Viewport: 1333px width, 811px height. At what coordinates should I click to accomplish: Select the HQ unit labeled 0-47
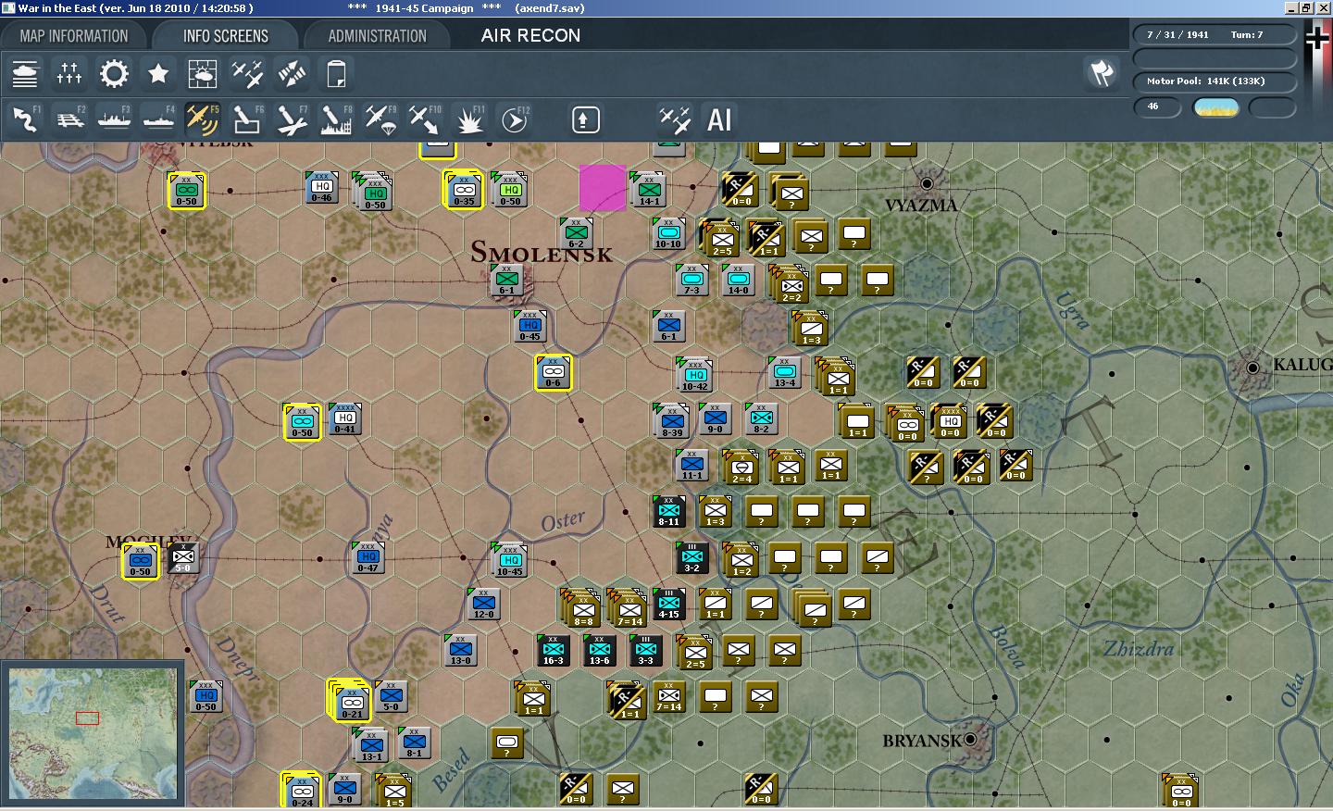(x=368, y=557)
